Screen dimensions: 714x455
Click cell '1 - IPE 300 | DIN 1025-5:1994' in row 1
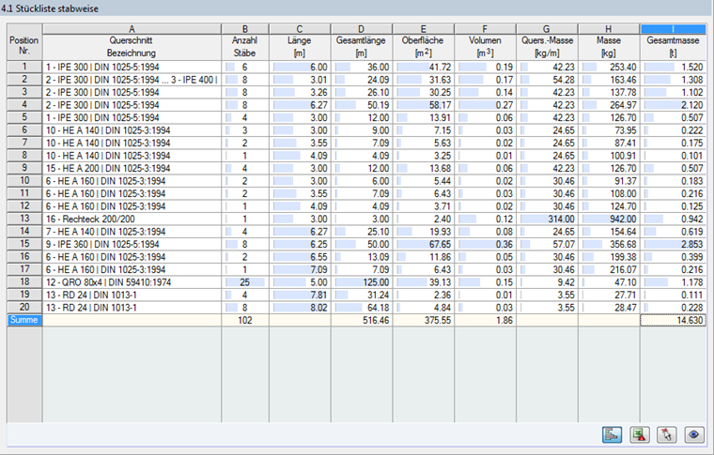click(132, 67)
